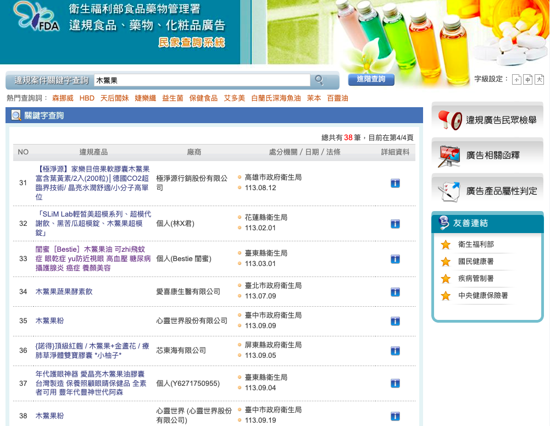Set font size to medium (中)
The width and height of the screenshot is (550, 426).
527,80
